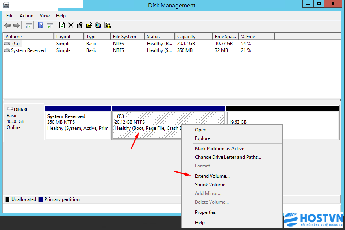345x230 pixels.
Task: Click the Disk 0 drive icon
Action: [10, 109]
